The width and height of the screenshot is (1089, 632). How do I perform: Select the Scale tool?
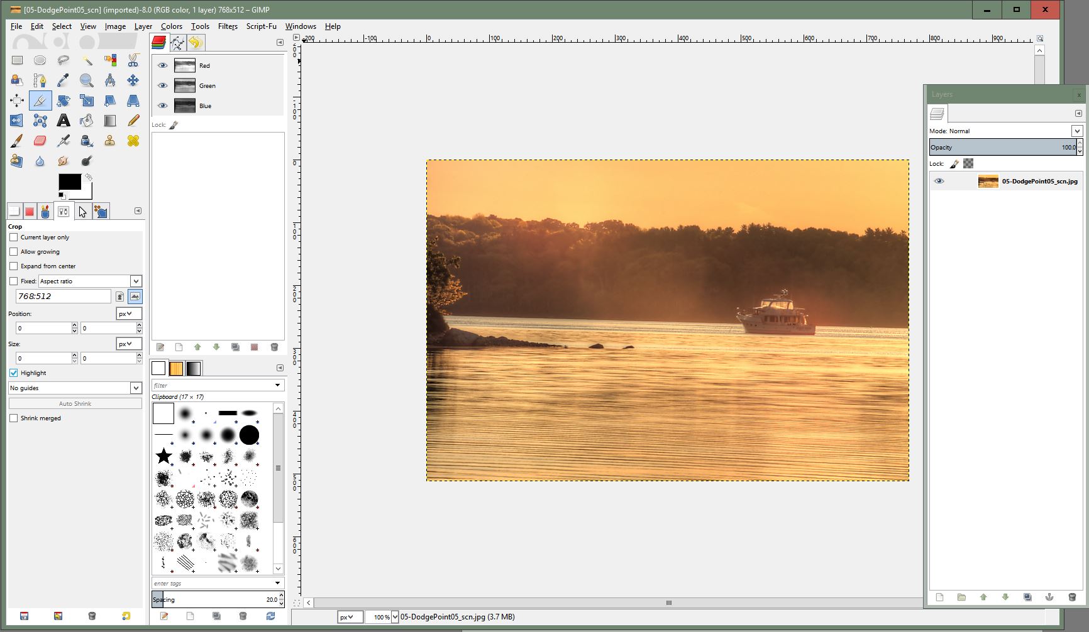(87, 101)
